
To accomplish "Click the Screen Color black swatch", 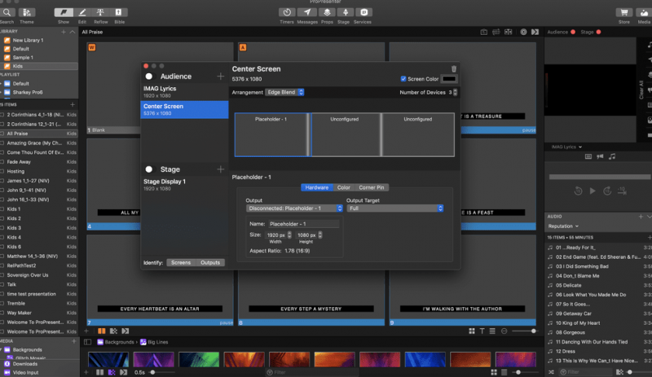I will (448, 79).
